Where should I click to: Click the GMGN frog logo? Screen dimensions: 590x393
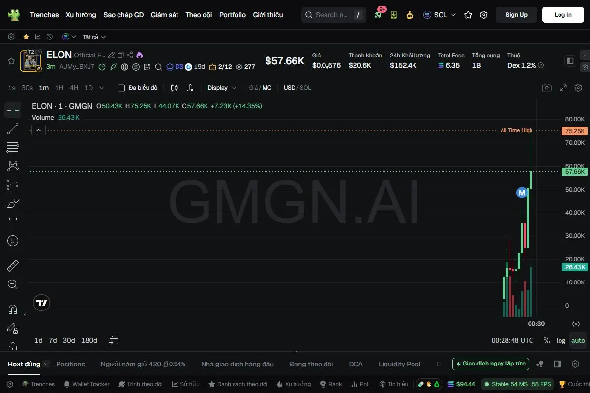(x=14, y=15)
